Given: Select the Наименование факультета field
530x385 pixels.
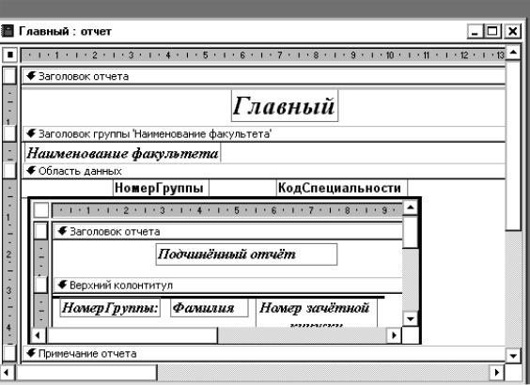Looking at the screenshot, I should pos(122,153).
